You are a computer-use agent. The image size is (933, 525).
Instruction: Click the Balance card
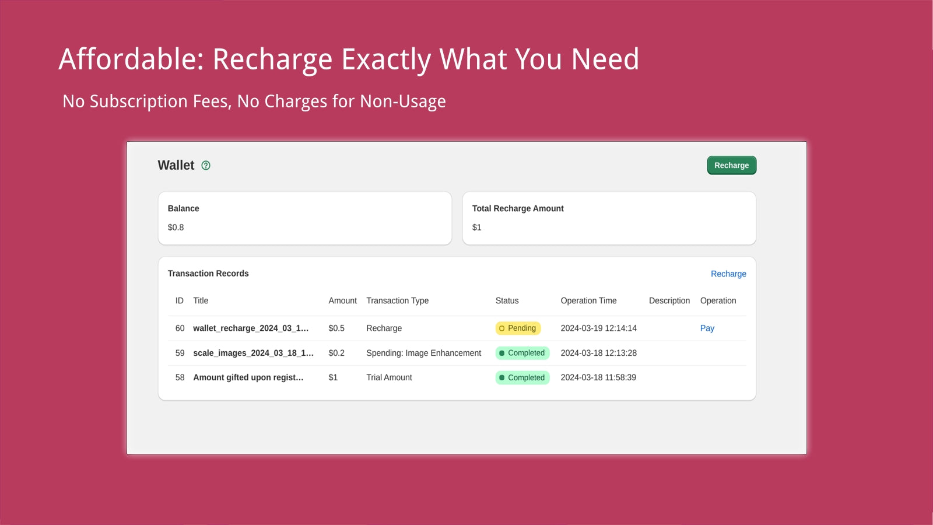304,218
